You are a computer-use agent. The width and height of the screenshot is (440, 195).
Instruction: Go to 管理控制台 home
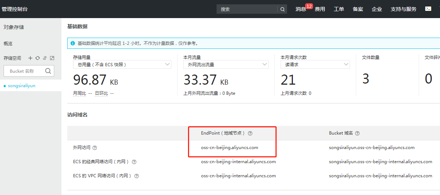(14, 9)
